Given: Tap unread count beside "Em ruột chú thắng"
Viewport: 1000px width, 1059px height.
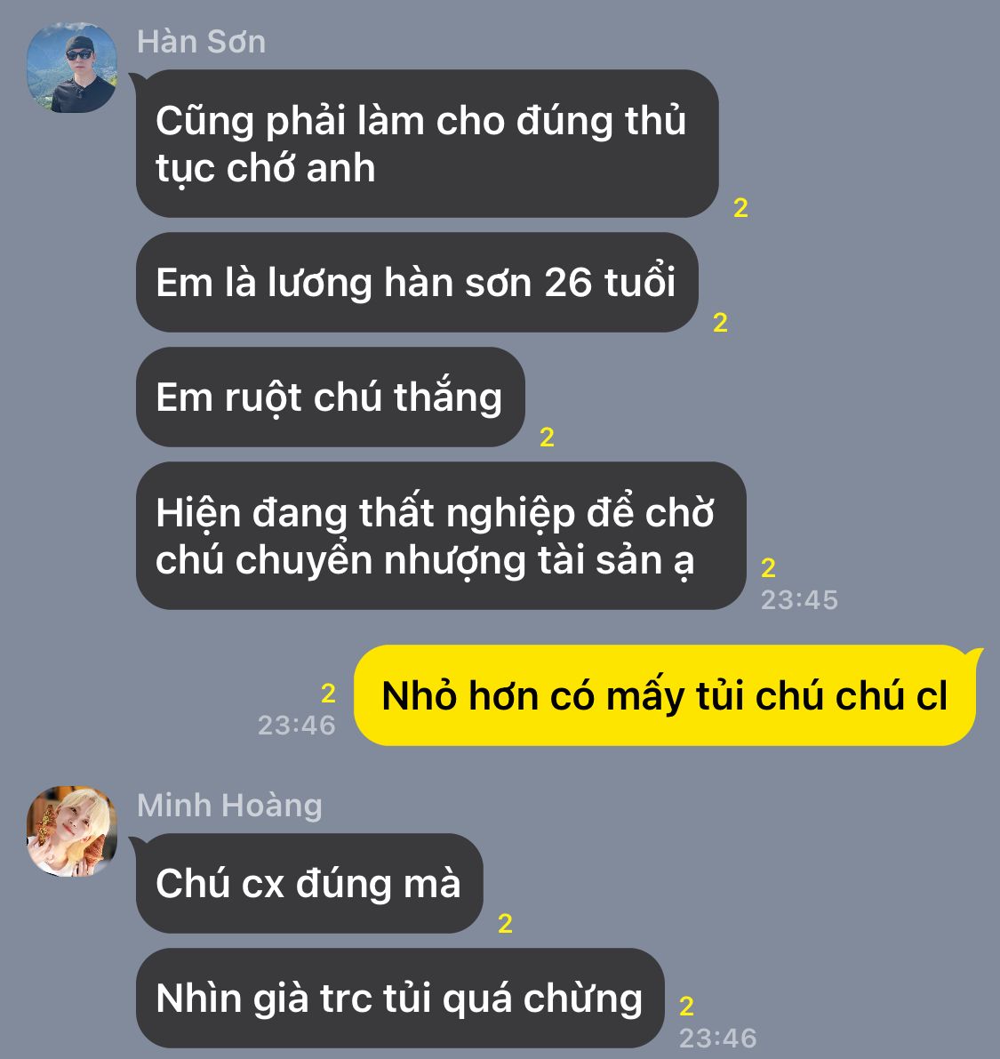Looking at the screenshot, I should pyautogui.click(x=547, y=437).
